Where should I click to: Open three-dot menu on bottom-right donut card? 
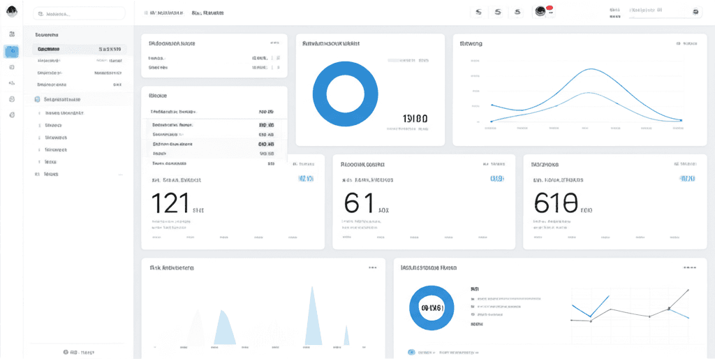coord(690,268)
